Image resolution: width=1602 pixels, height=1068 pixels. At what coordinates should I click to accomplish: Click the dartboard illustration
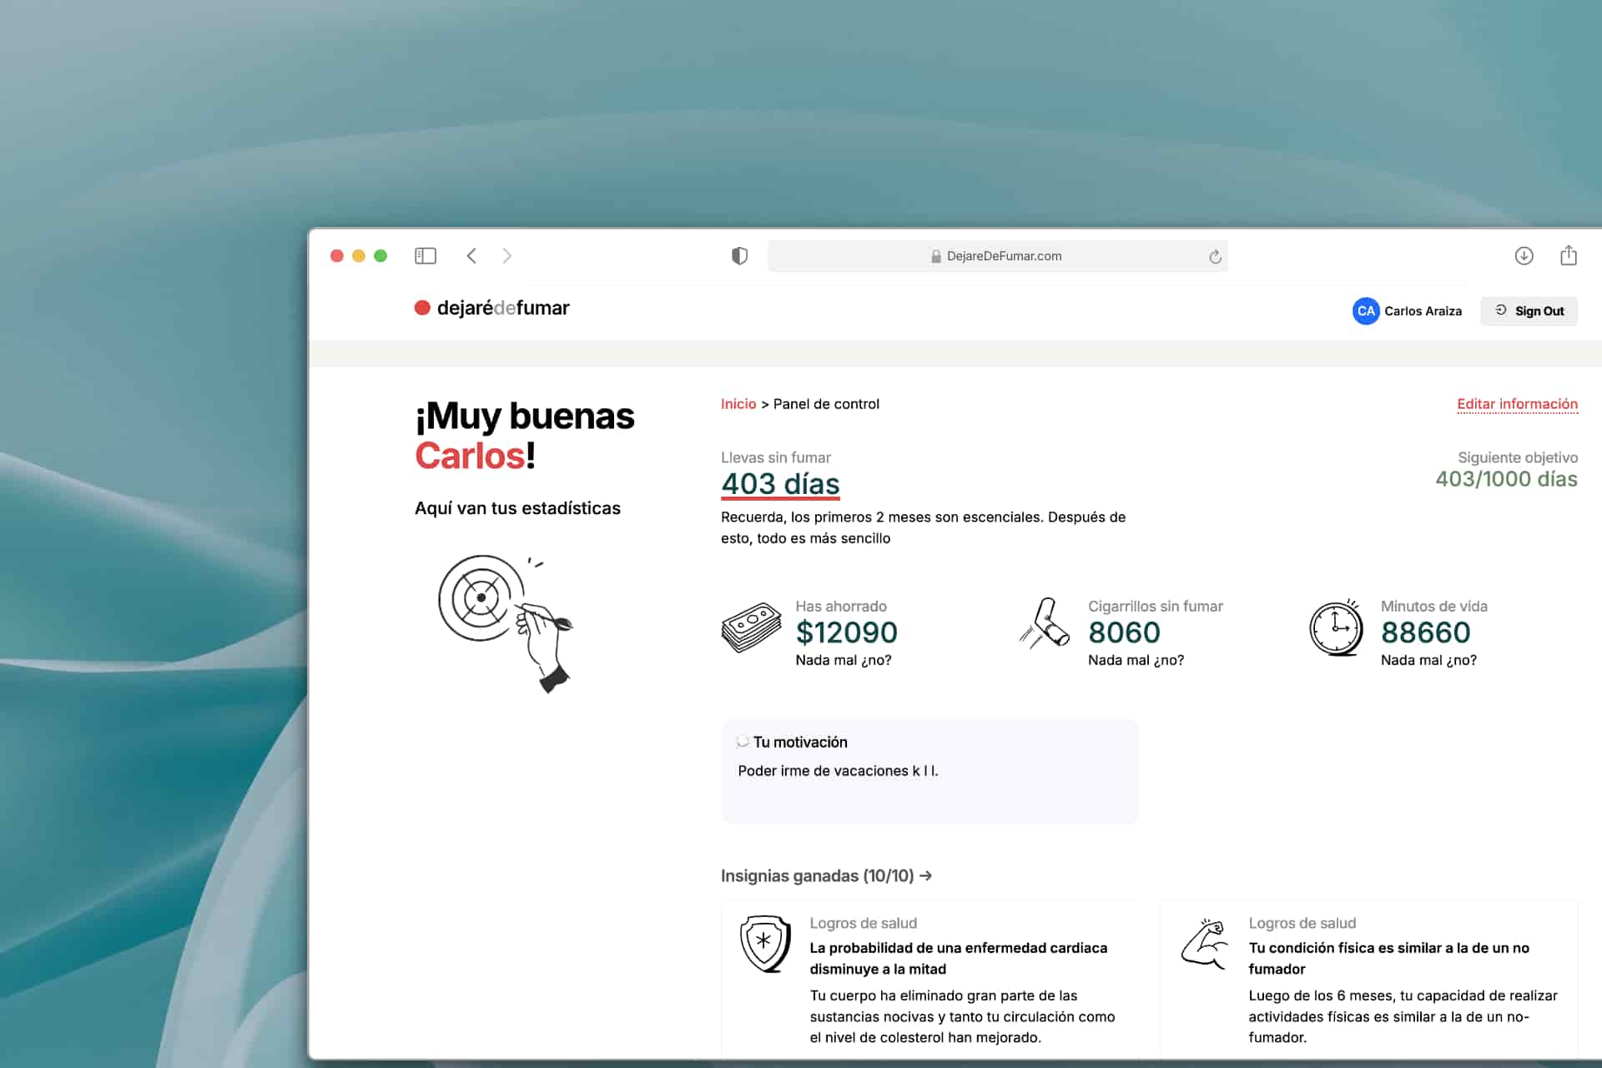[x=506, y=623]
